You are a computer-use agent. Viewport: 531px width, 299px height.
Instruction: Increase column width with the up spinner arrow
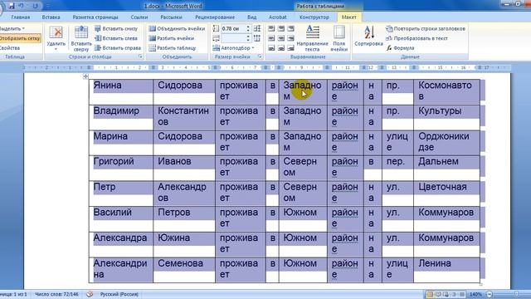(x=248, y=37)
